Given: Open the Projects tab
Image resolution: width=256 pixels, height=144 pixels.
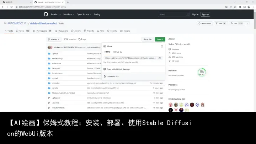Looking at the screenshot, I should point(89,31).
